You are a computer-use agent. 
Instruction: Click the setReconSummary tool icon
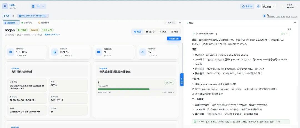tap(197, 34)
